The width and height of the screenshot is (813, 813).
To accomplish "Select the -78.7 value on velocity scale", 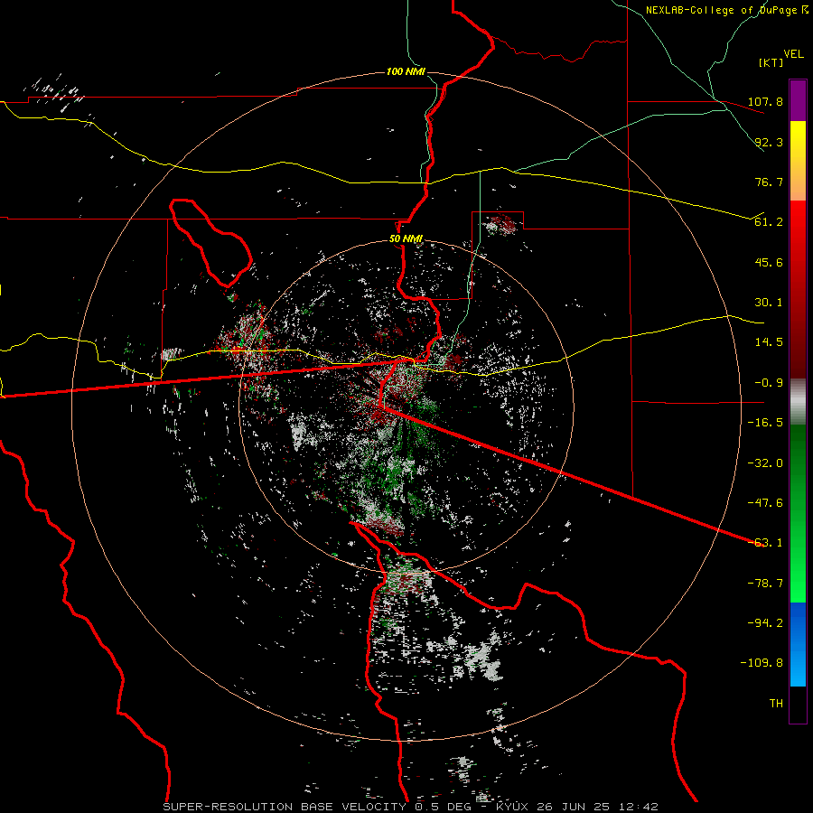I will point(765,584).
